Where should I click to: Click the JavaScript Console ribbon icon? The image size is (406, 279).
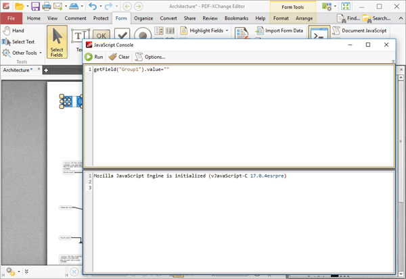319,33
